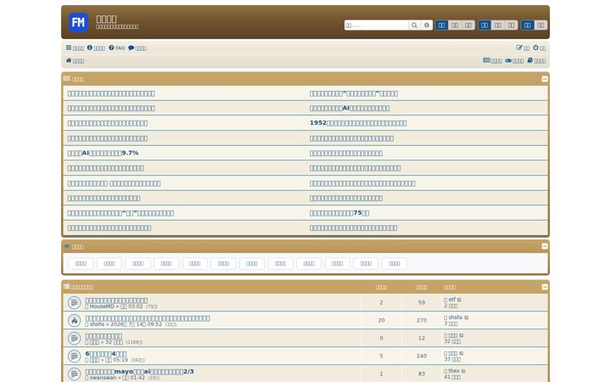Click the speech bubble icon link
Viewport: 611px width, 382px height.
(137, 48)
